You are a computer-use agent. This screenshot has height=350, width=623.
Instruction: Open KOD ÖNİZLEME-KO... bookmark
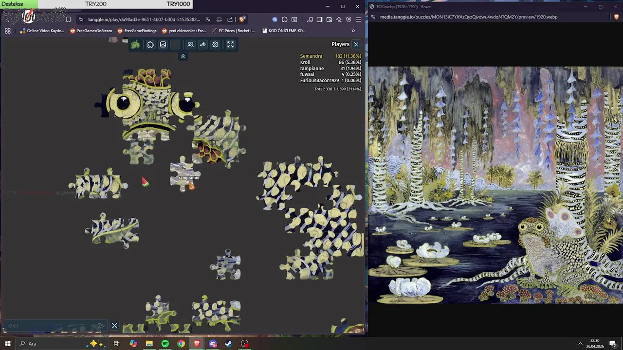[x=284, y=31]
